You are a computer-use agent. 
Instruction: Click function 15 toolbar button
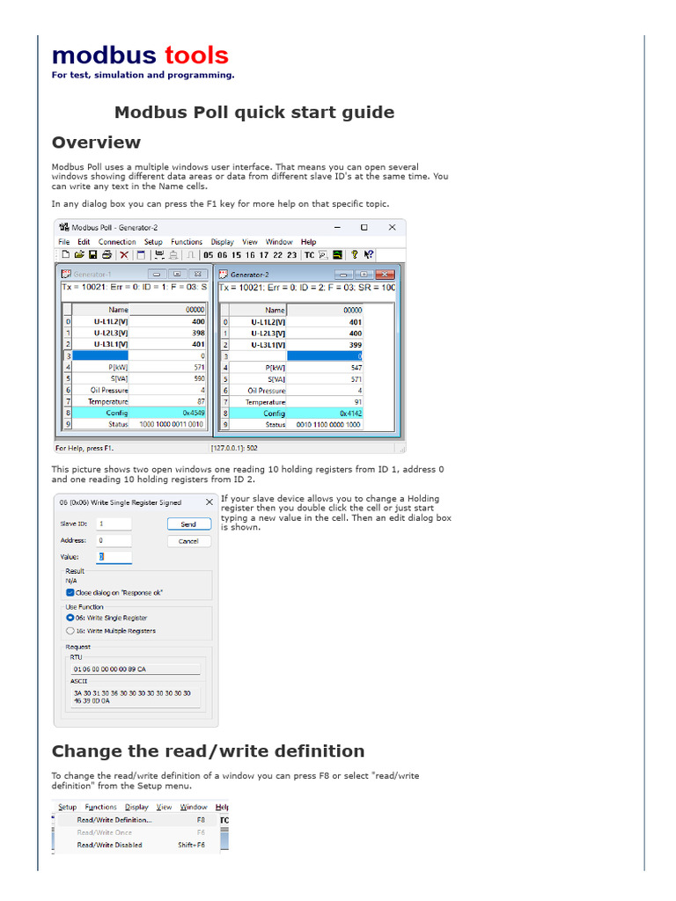coord(236,255)
